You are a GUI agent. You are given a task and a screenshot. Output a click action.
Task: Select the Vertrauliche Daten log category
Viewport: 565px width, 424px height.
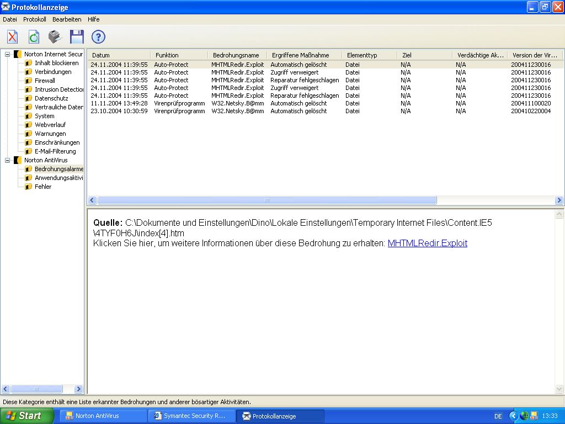[x=58, y=107]
